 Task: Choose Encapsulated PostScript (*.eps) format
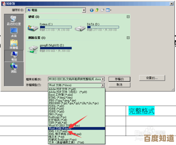(77, 139)
